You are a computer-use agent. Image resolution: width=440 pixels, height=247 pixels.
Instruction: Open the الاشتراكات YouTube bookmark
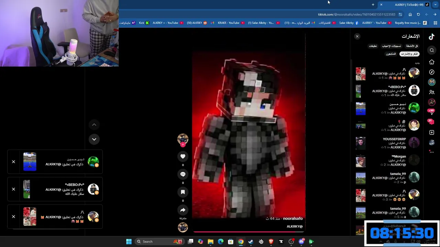tap(327, 23)
